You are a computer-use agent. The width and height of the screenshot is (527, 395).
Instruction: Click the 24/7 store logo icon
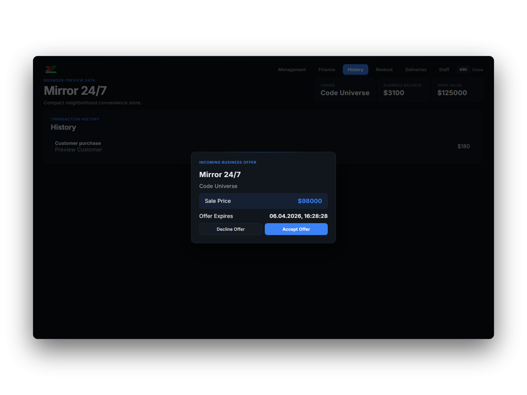pyautogui.click(x=51, y=69)
